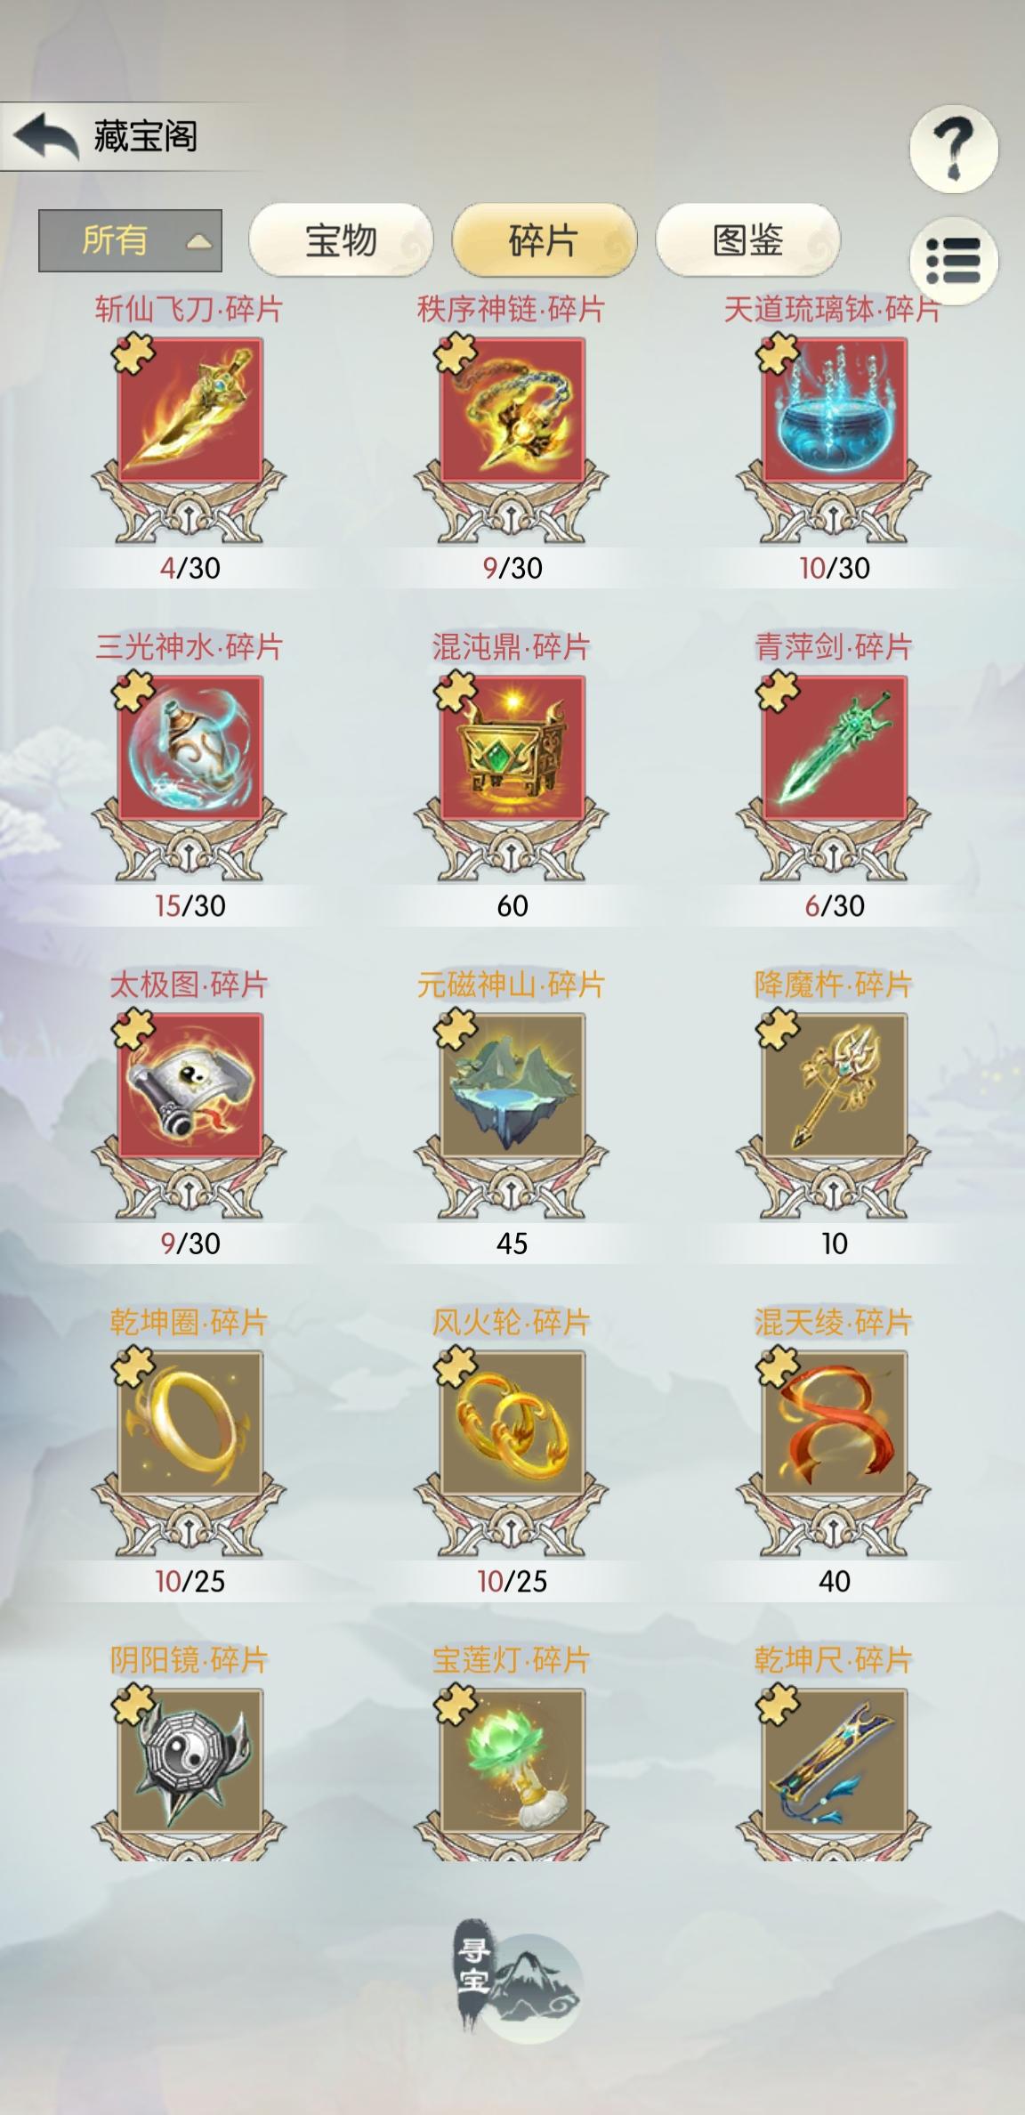Go back using the arrow beside 藏宝阁

click(x=46, y=136)
